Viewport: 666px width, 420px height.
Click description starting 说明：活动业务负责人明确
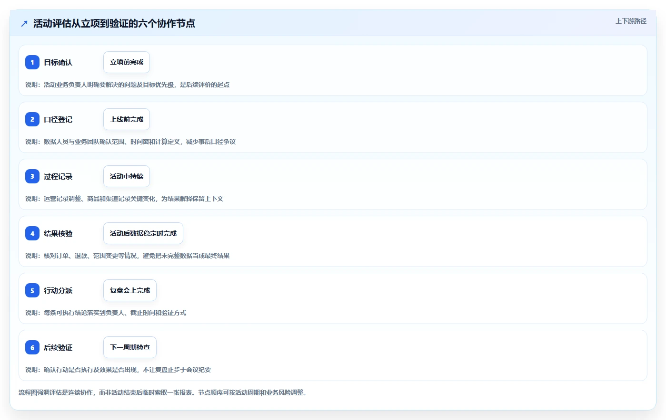pos(128,85)
